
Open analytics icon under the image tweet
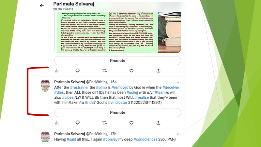pyautogui.click(x=56, y=71)
